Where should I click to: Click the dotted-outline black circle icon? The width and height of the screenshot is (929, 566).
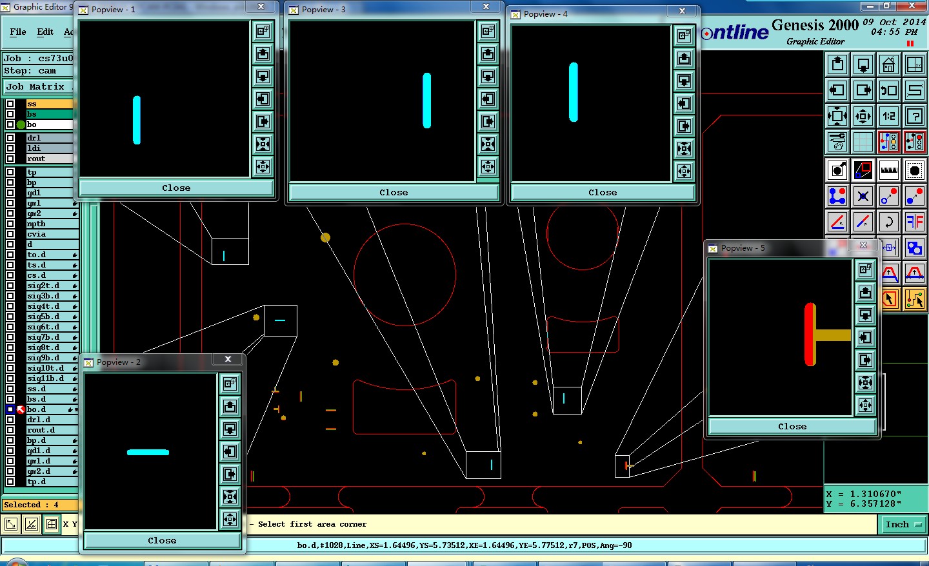pyautogui.click(x=915, y=170)
